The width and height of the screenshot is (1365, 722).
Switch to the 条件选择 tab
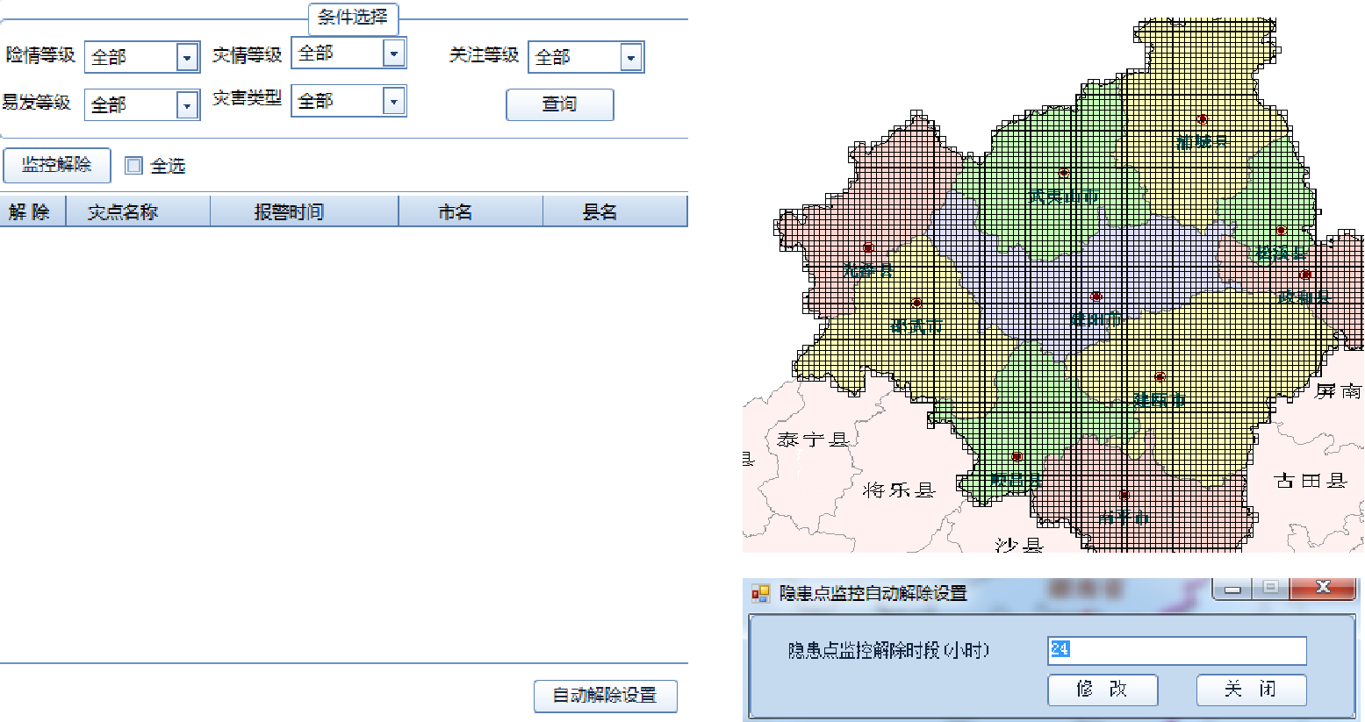pos(355,19)
